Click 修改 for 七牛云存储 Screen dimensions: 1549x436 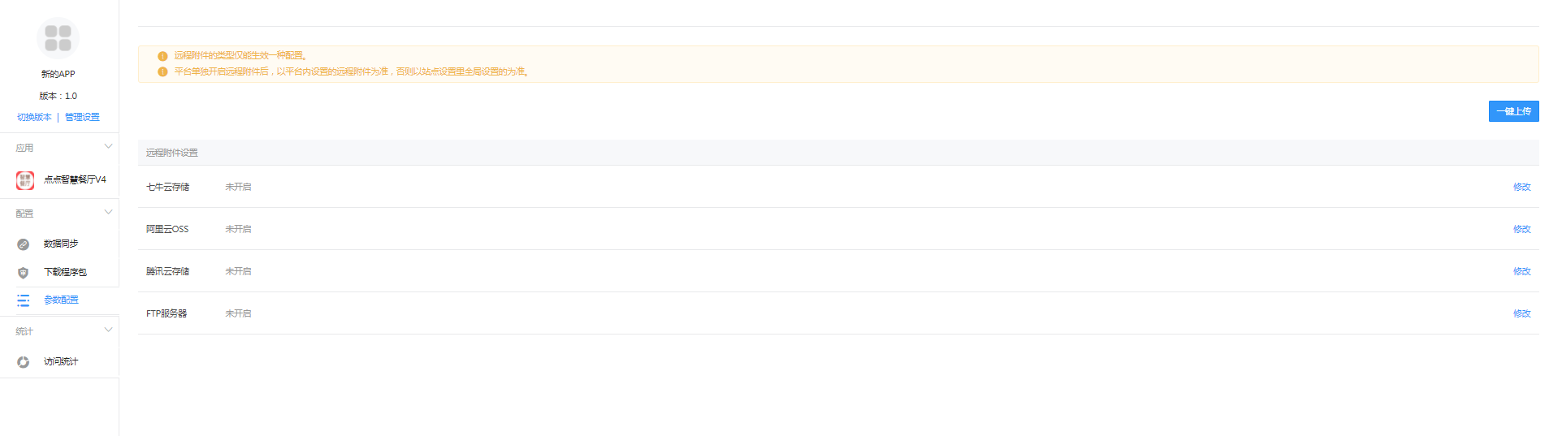1521,187
